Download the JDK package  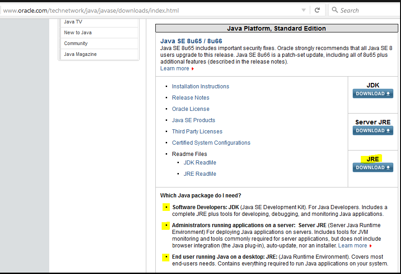(x=373, y=94)
